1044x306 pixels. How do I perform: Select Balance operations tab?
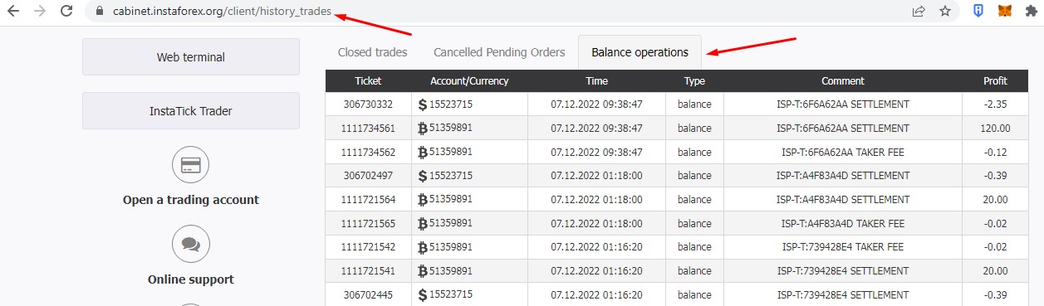pos(640,52)
